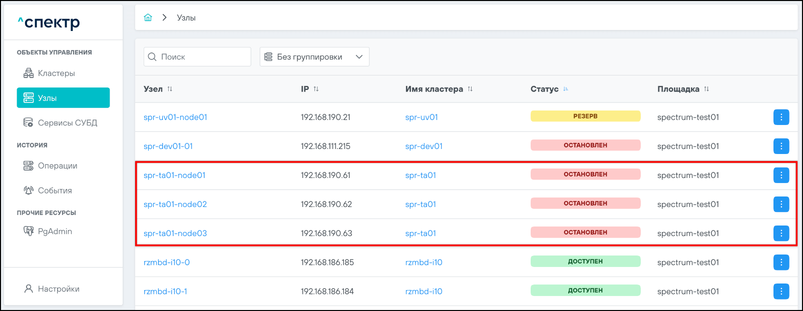The image size is (803, 311).
Task: Sort table by IP column
Action: tap(316, 89)
